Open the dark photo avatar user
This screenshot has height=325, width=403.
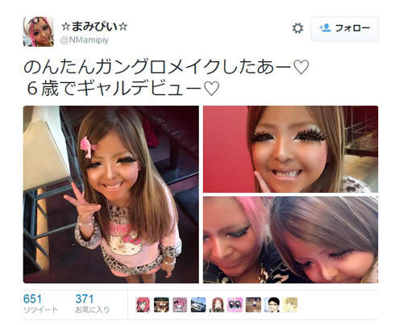(161, 305)
